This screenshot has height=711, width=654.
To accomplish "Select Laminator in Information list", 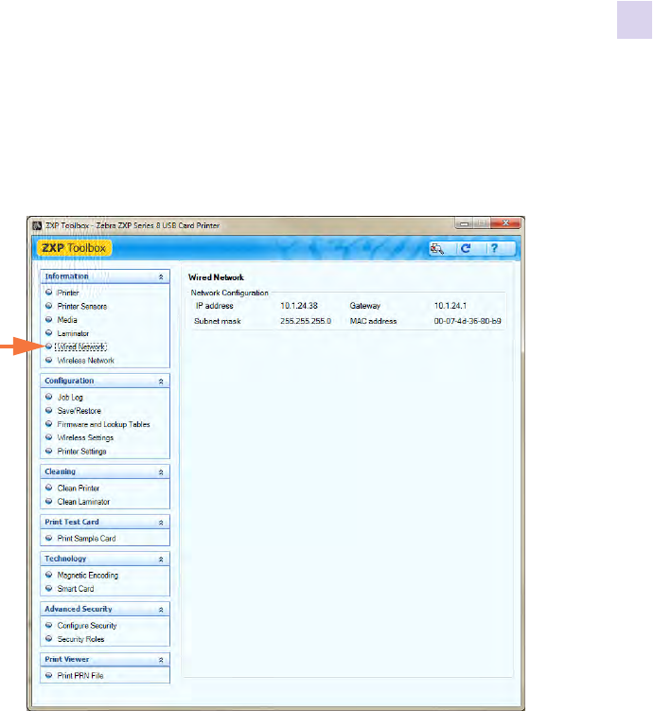I will pos(73,333).
